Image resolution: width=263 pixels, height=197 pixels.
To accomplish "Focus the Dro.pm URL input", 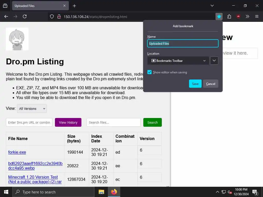I will 29,122.
